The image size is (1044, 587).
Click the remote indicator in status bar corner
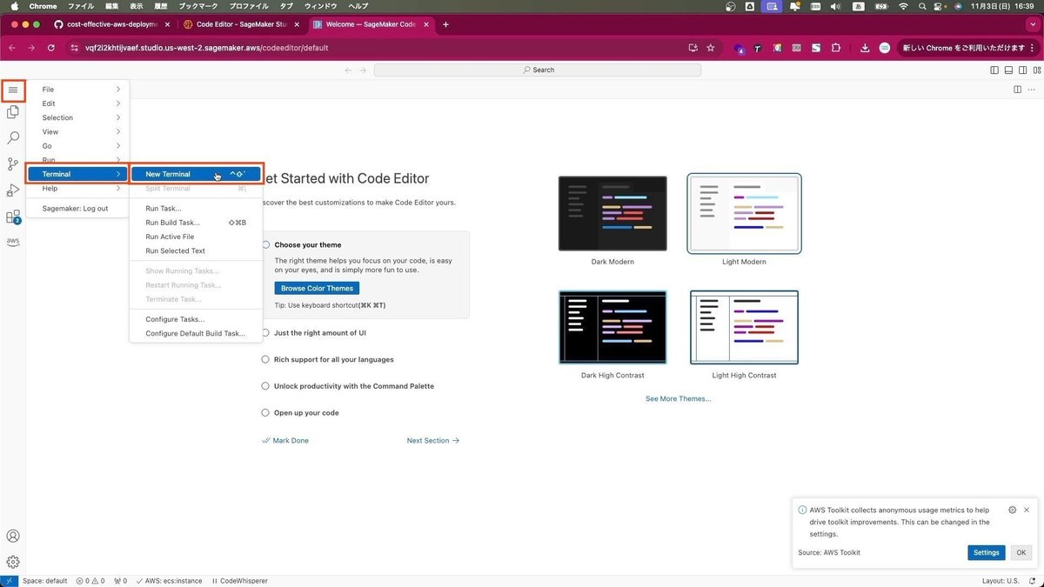(x=9, y=581)
